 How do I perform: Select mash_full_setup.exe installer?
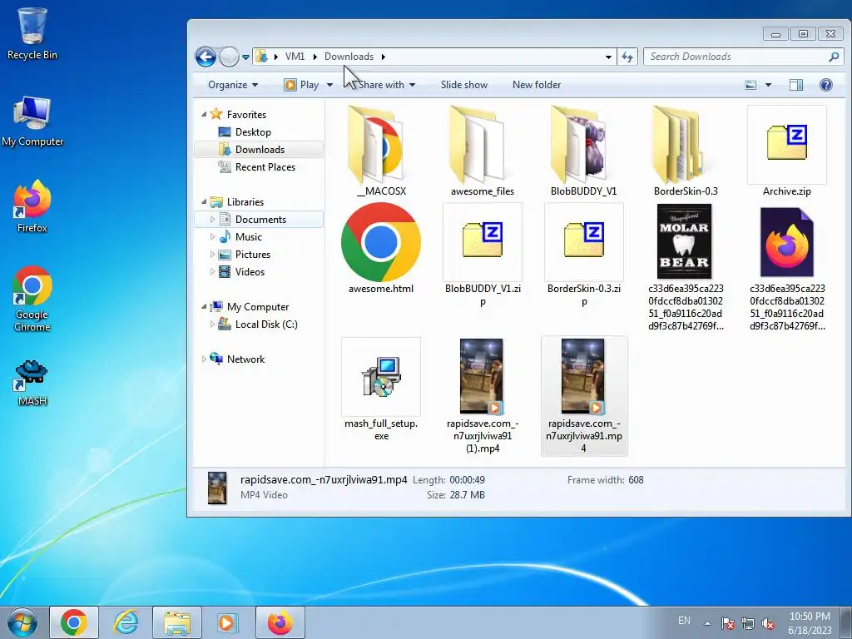coord(381,389)
